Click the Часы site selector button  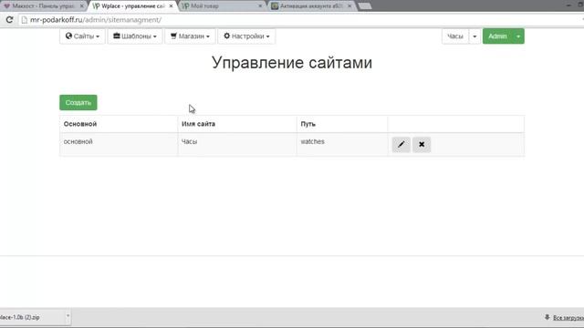click(x=455, y=36)
